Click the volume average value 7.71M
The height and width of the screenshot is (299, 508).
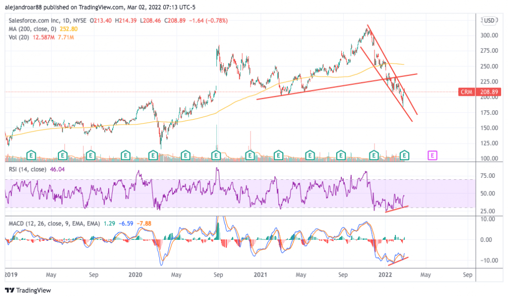[x=66, y=37]
